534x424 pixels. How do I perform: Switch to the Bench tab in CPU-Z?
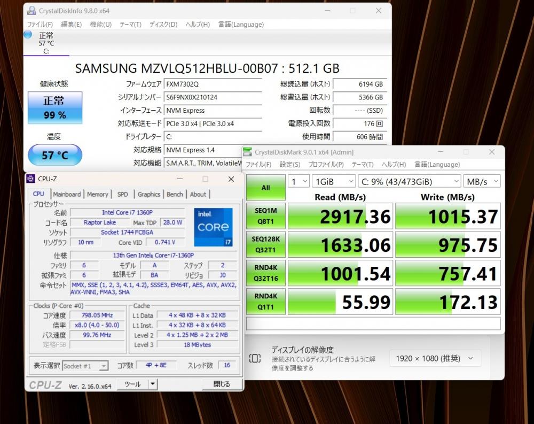pyautogui.click(x=175, y=194)
